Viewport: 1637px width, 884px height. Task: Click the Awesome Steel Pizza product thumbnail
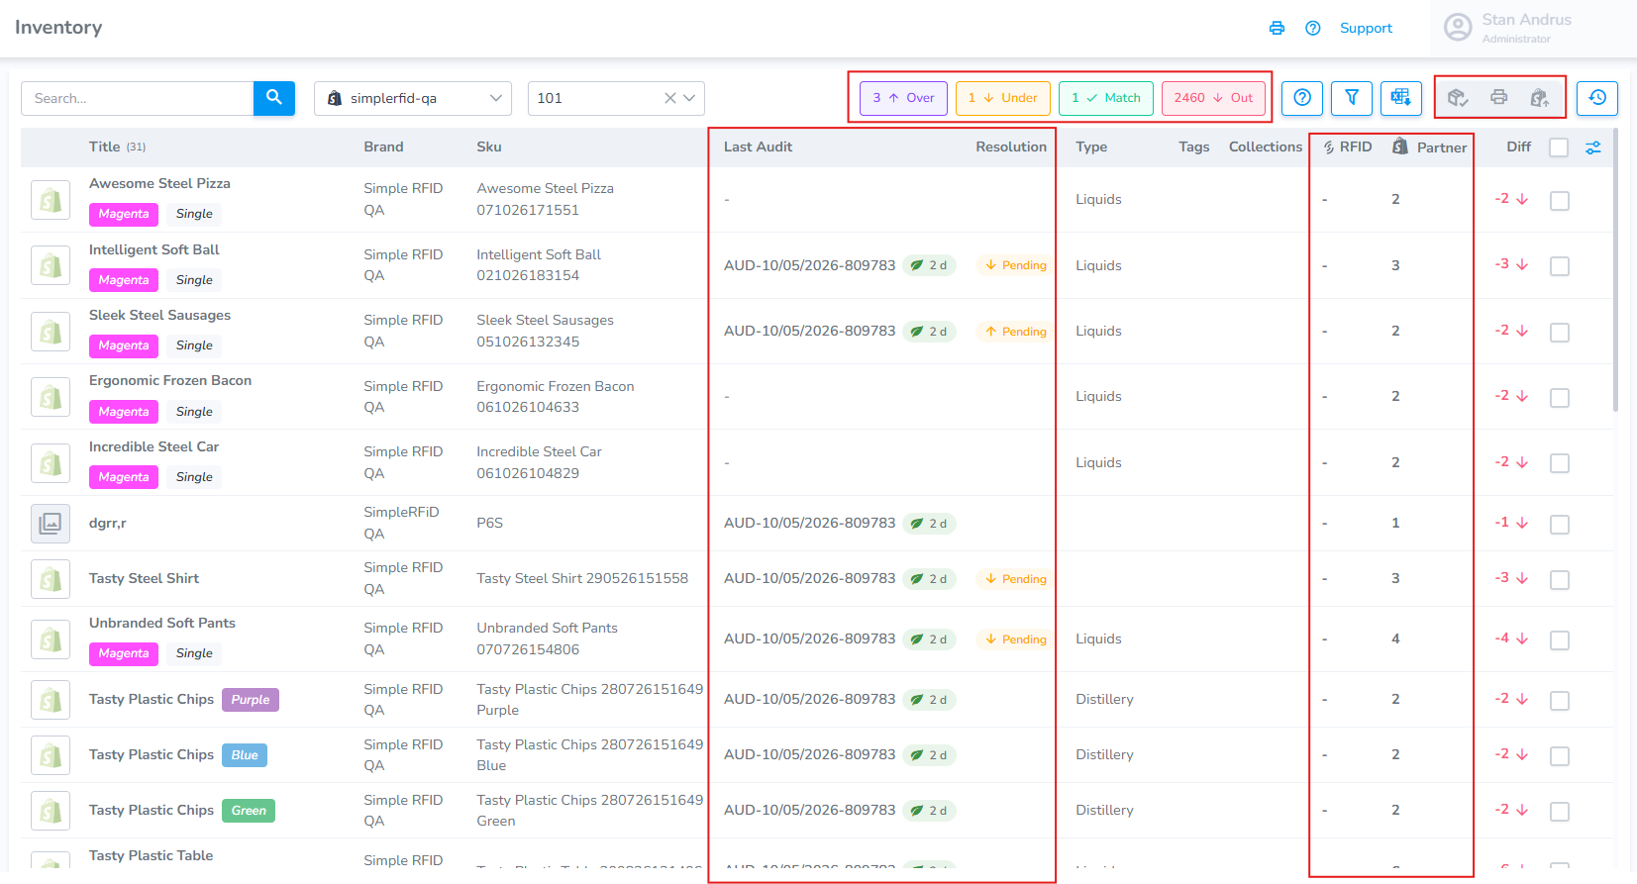[51, 200]
